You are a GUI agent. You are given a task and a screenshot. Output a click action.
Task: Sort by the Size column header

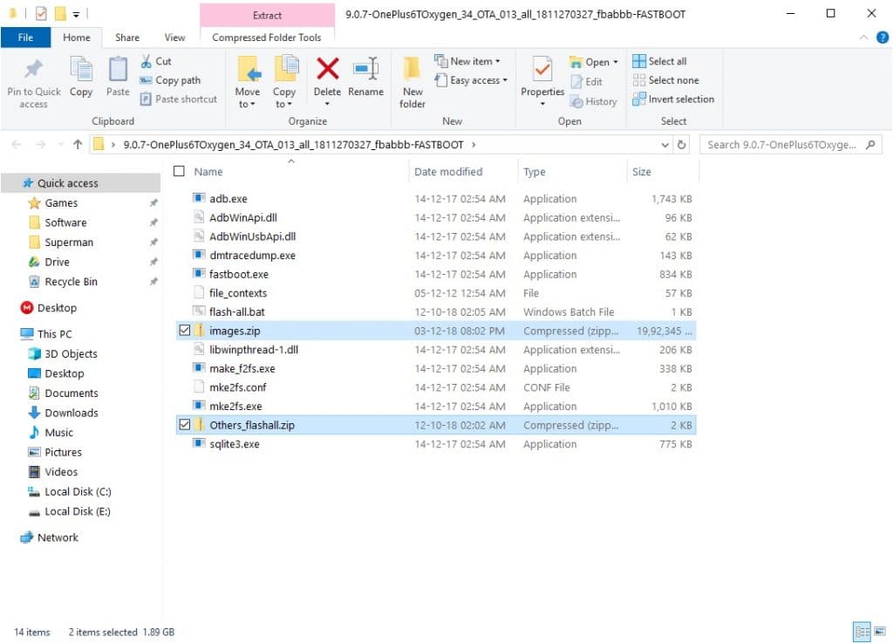click(641, 171)
